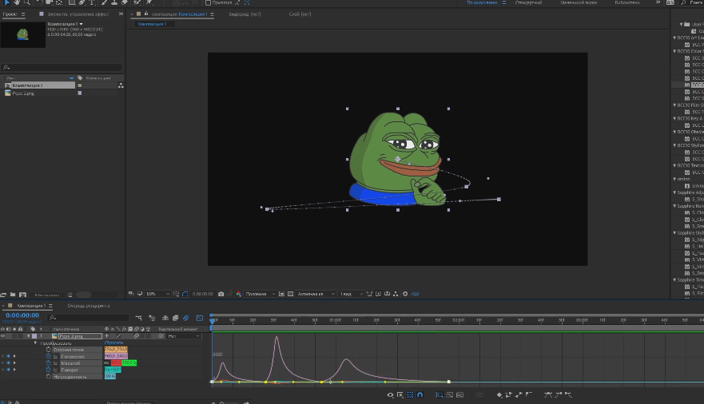Hide the Pepe 2.png layer eye

(x=2, y=336)
